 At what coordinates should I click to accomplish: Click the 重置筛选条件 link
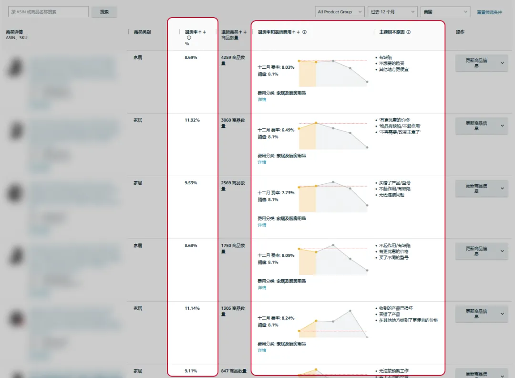489,12
